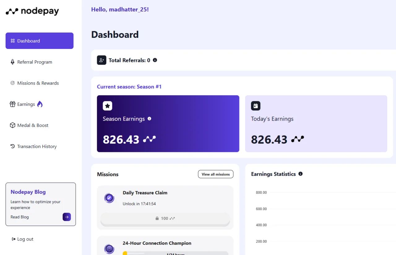
Task: Click the 'Total Referrals: 0' text
Action: click(x=129, y=60)
